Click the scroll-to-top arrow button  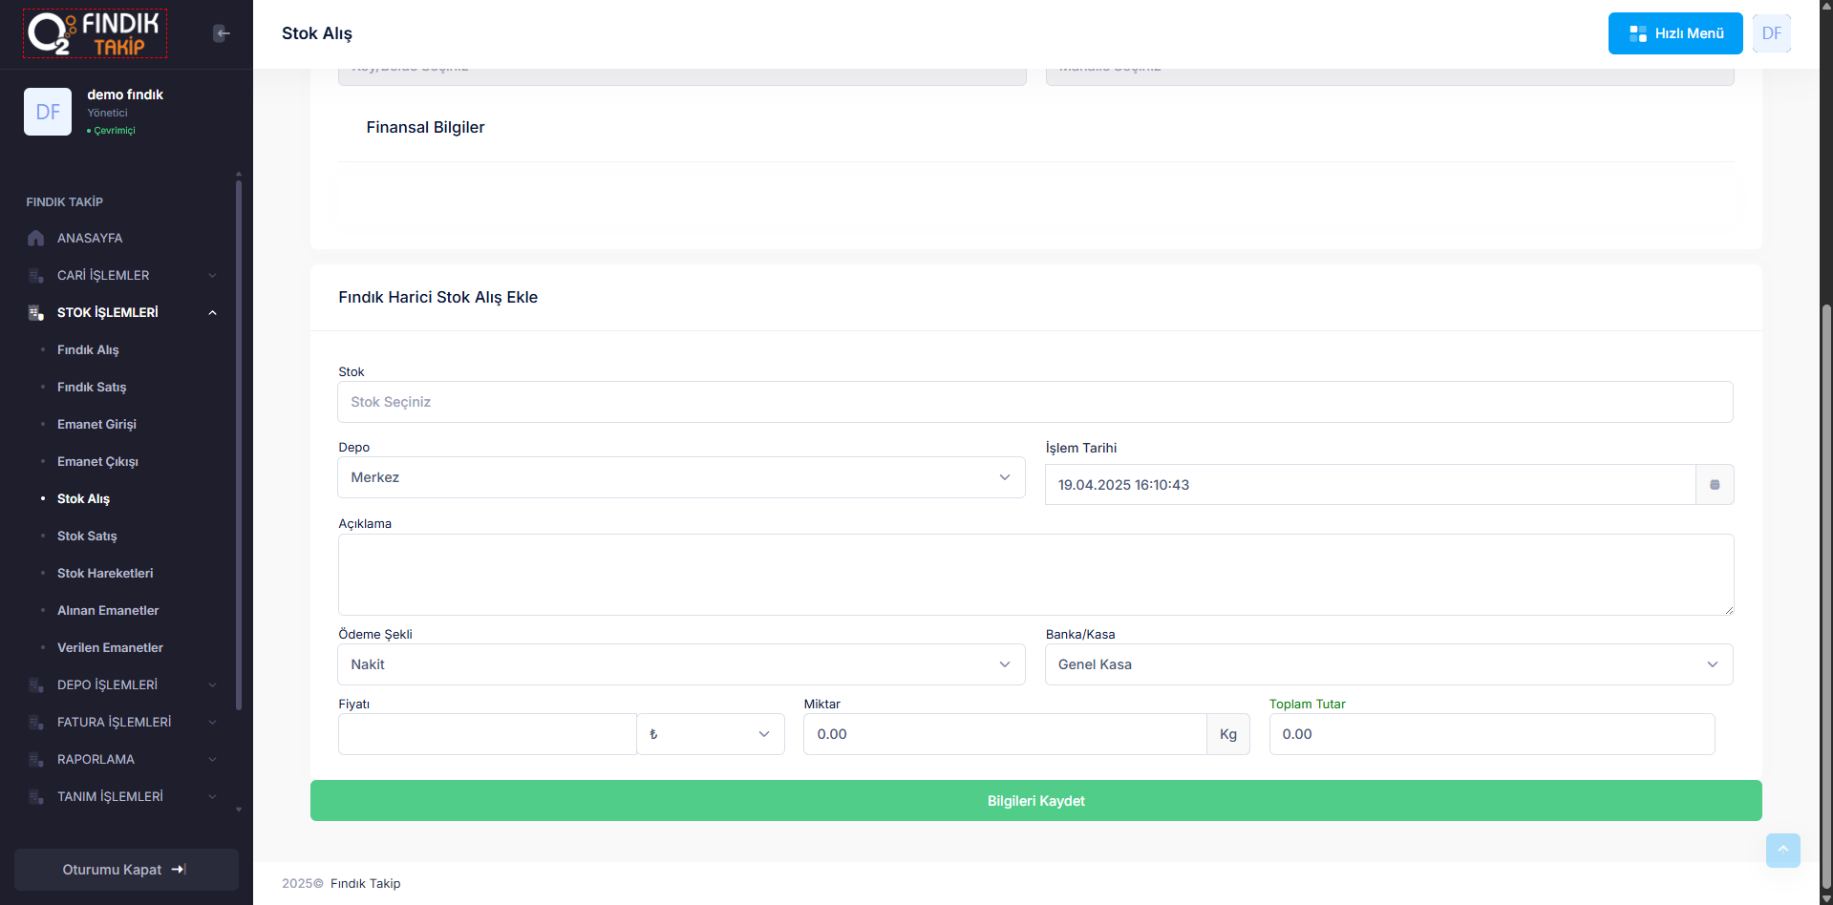pos(1782,850)
